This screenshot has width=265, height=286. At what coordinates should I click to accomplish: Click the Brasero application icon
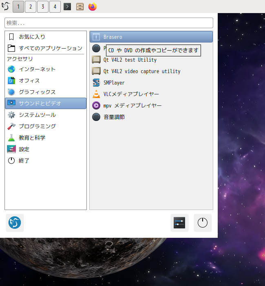coord(96,37)
